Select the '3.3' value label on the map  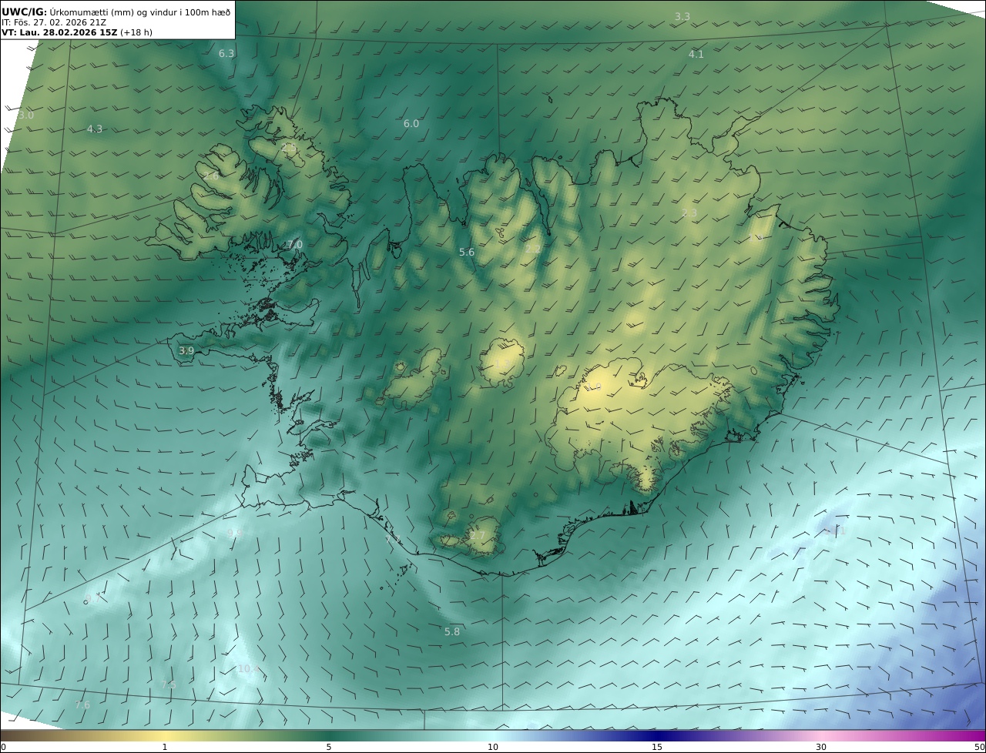[682, 16]
